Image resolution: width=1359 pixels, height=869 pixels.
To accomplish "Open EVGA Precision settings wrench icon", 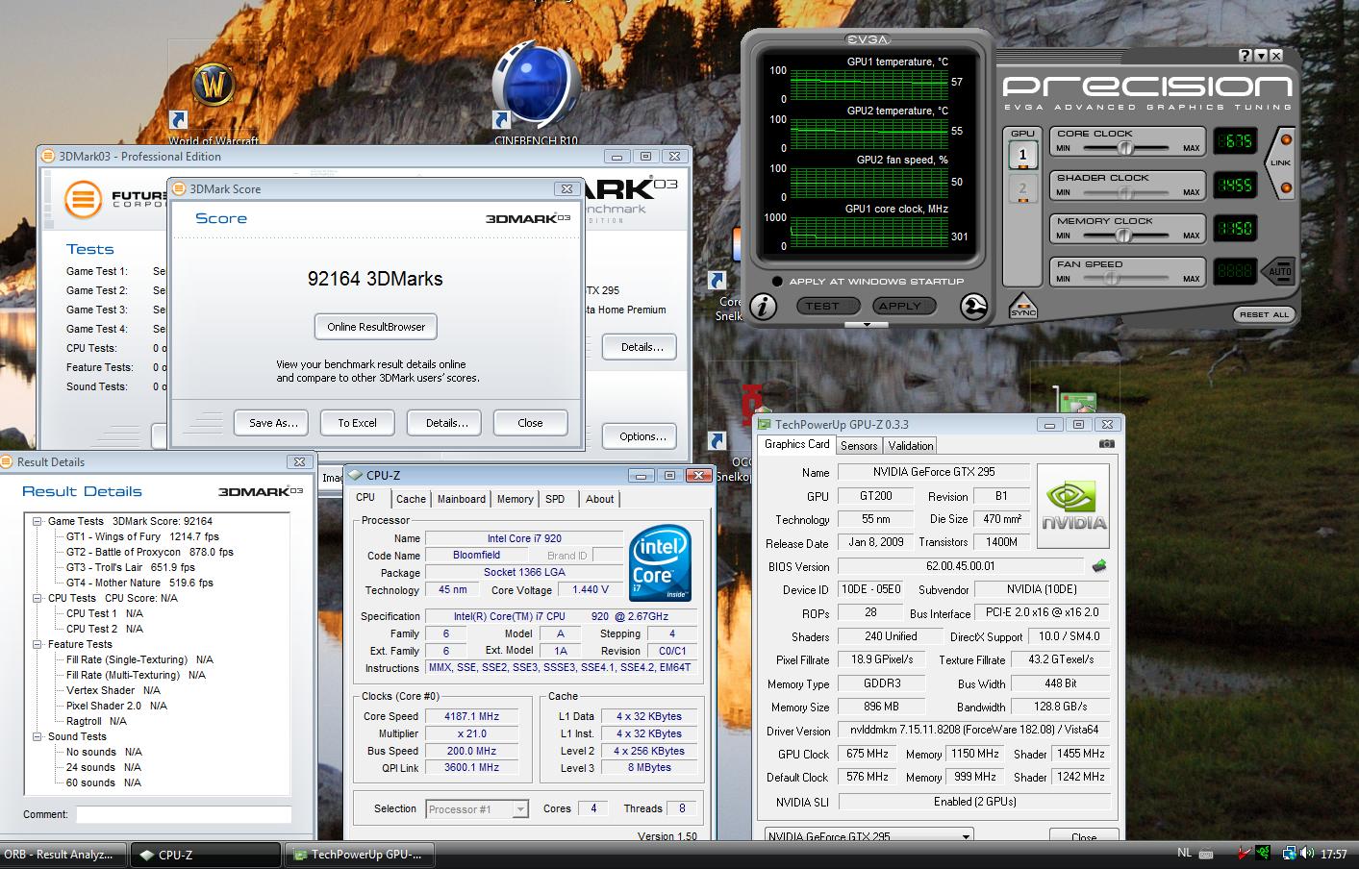I will (x=973, y=307).
